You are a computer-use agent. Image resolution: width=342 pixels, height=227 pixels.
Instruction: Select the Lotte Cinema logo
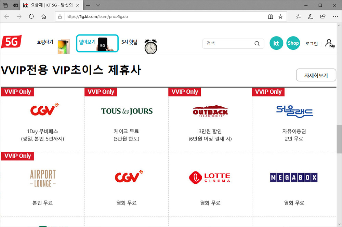click(x=210, y=178)
